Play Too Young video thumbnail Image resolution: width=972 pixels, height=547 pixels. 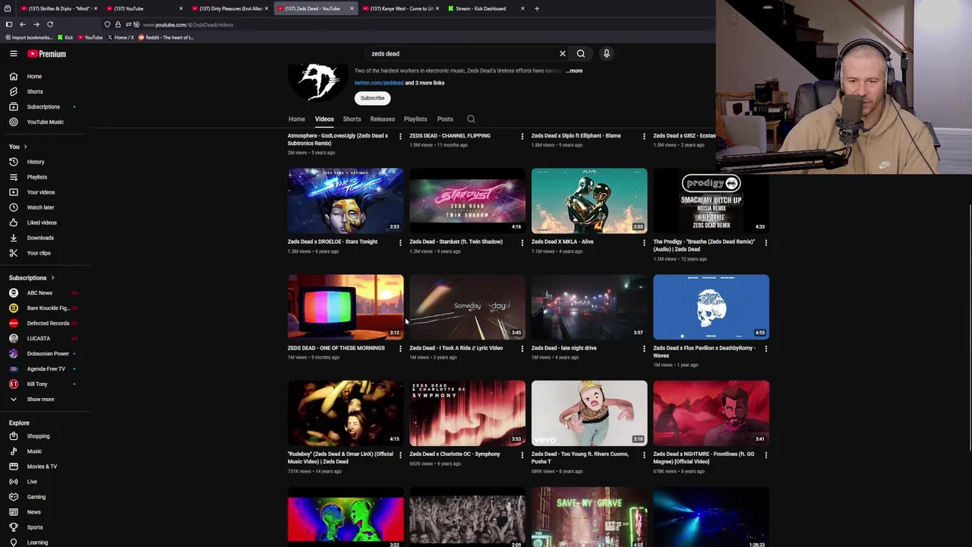click(x=589, y=413)
